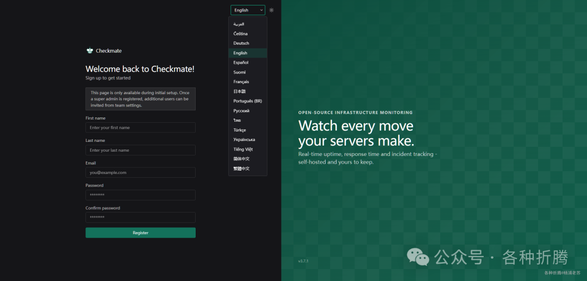Screen dimensions: 587x281
Task: Select Español from the language list
Action: pos(248,63)
